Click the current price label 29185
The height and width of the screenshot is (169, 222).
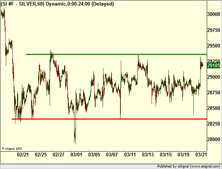click(x=213, y=65)
